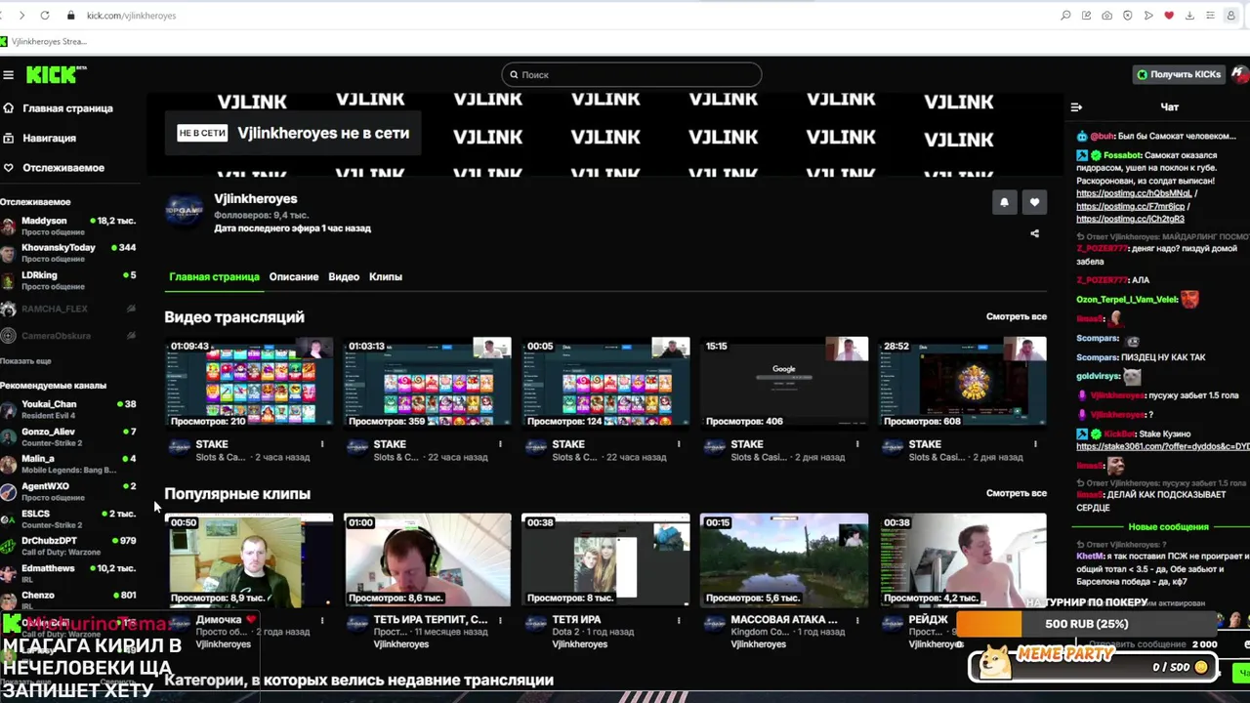Click the Получить KICKs button

1179,74
